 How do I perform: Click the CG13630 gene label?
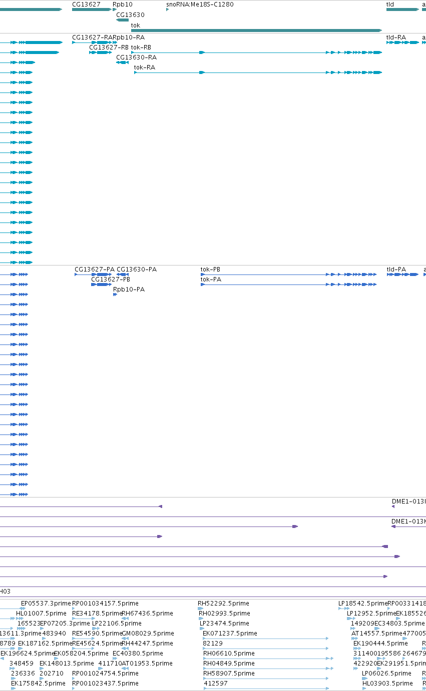pyautogui.click(x=130, y=15)
